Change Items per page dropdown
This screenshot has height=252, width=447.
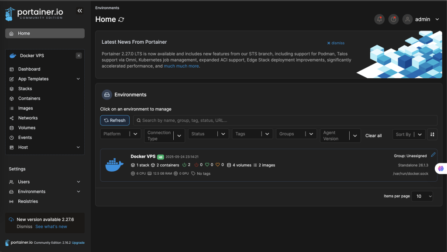(x=422, y=196)
